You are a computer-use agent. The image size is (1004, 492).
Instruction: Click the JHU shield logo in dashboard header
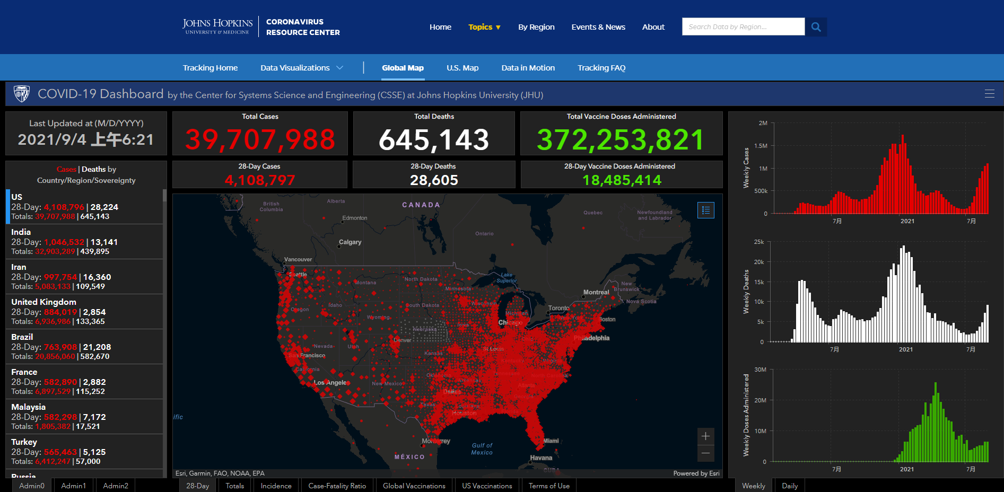(22, 94)
